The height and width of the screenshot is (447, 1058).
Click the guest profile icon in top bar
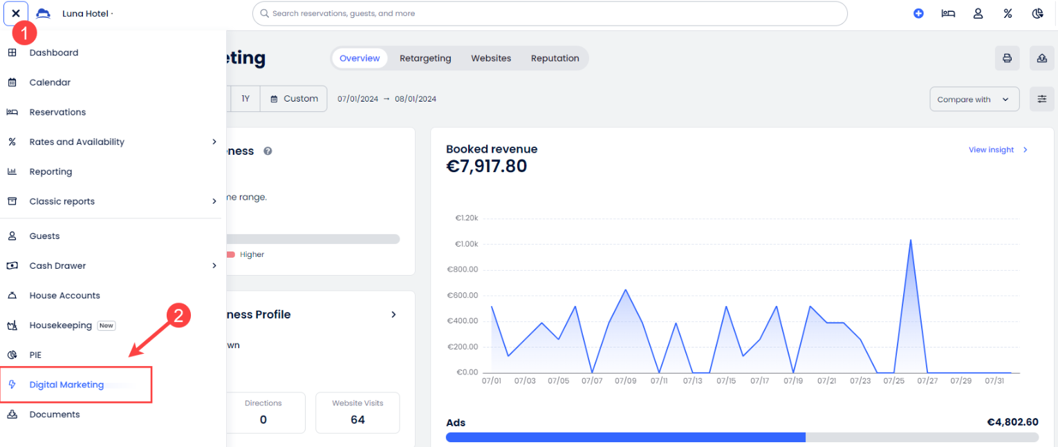(x=978, y=13)
